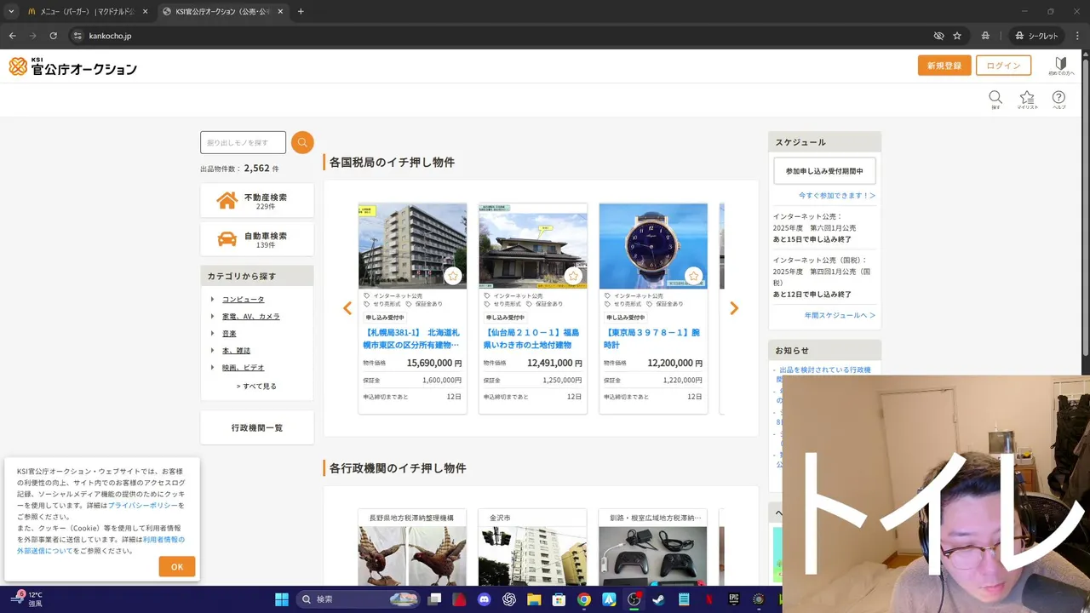Viewport: 1090px width, 613px height.
Task: Open the 年間スケジュールへ link
Action: coord(840,315)
